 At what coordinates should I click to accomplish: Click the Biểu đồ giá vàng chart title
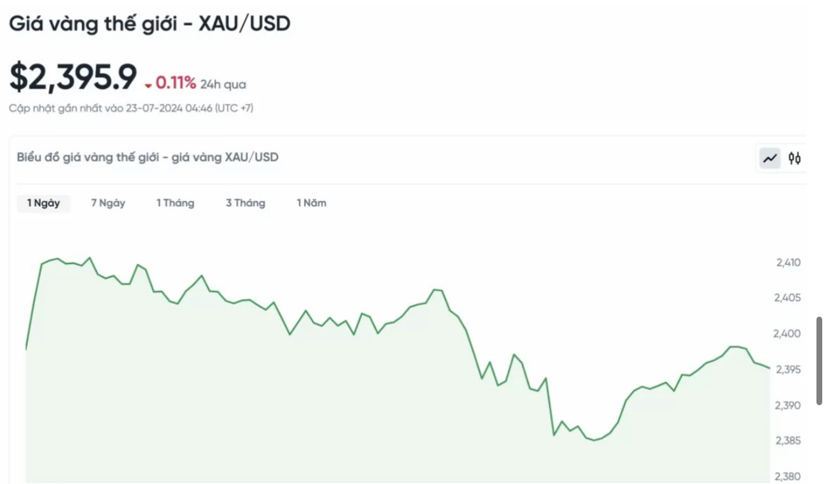tap(148, 157)
